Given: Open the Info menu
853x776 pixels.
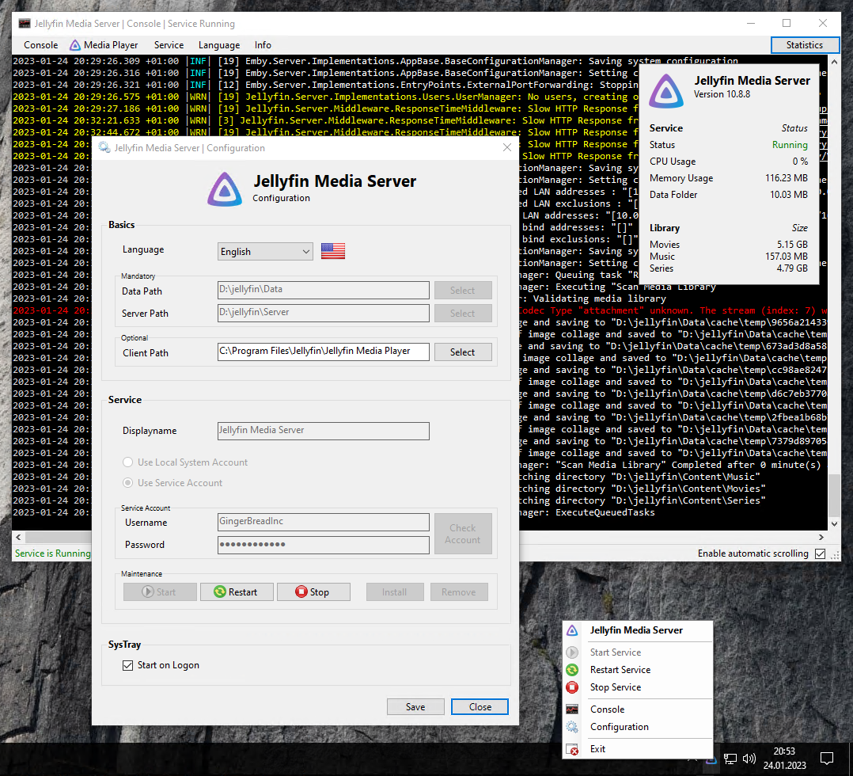Looking at the screenshot, I should click(263, 45).
